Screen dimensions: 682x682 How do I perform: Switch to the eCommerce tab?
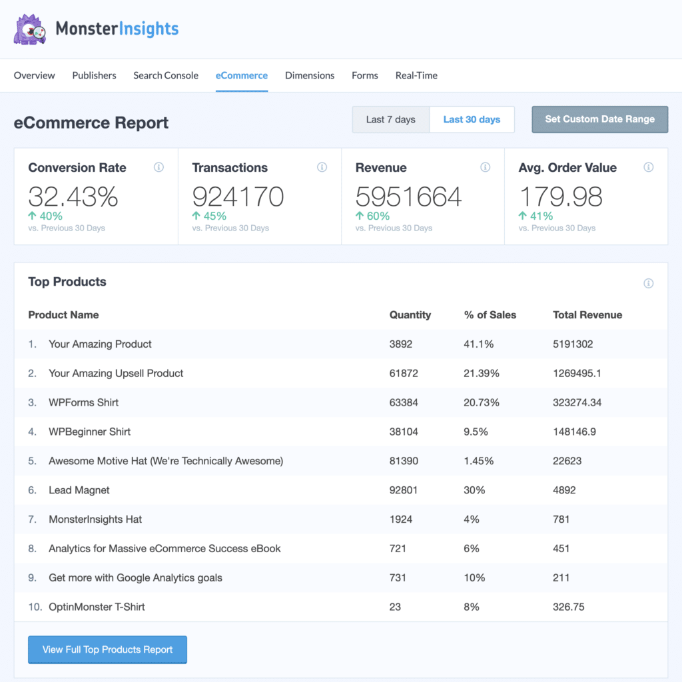(x=241, y=75)
